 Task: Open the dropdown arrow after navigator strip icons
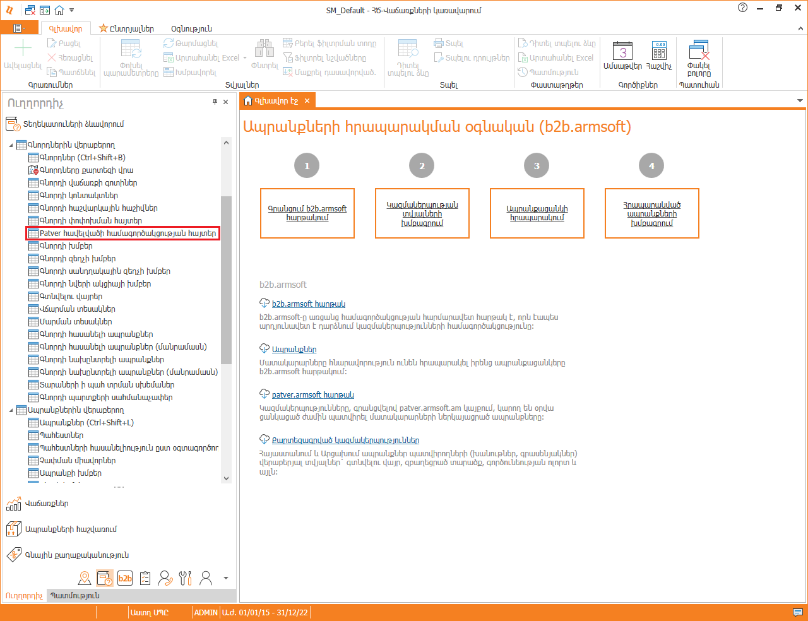(x=226, y=577)
